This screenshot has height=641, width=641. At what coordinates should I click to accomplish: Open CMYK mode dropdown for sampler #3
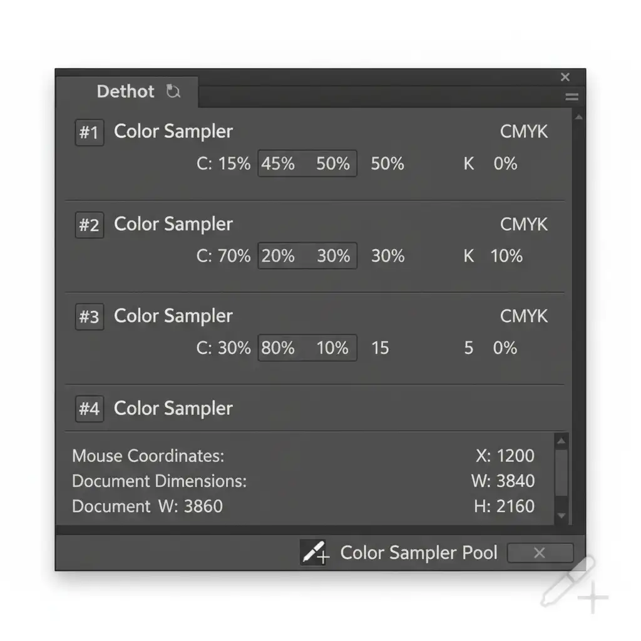pyautogui.click(x=523, y=316)
